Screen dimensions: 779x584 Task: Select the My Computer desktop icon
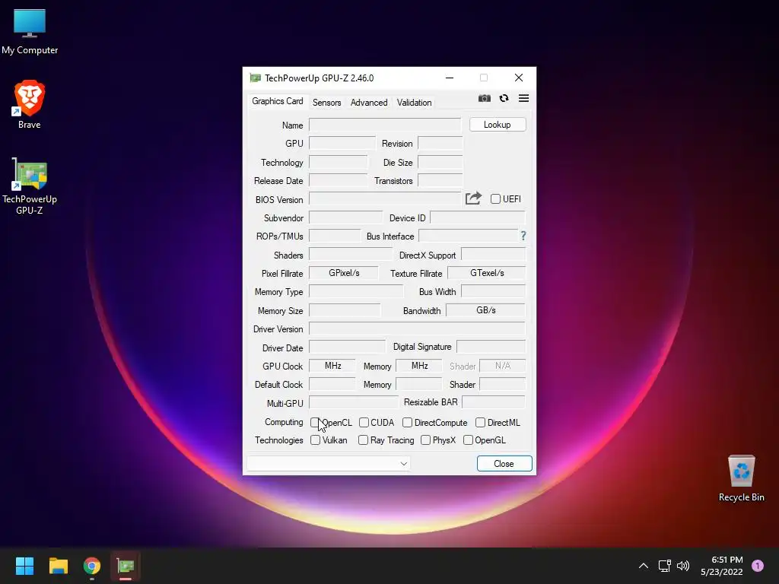click(30, 32)
